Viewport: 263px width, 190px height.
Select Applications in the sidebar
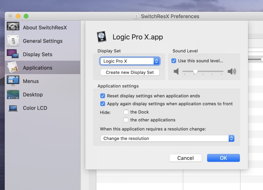pyautogui.click(x=43, y=67)
